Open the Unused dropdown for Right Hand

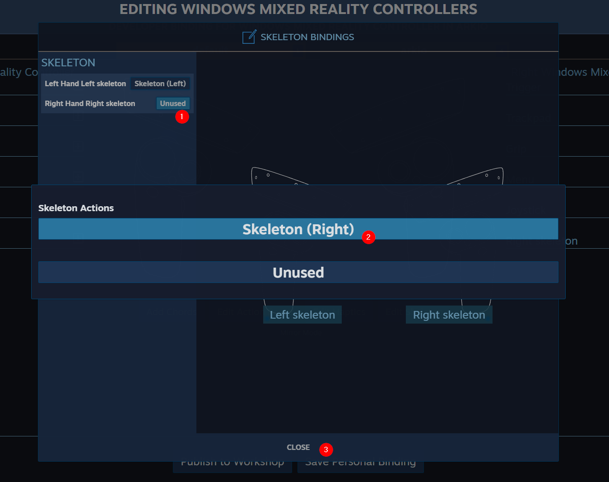172,103
